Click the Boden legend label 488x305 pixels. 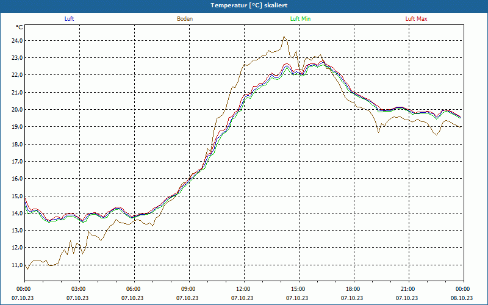[185, 19]
